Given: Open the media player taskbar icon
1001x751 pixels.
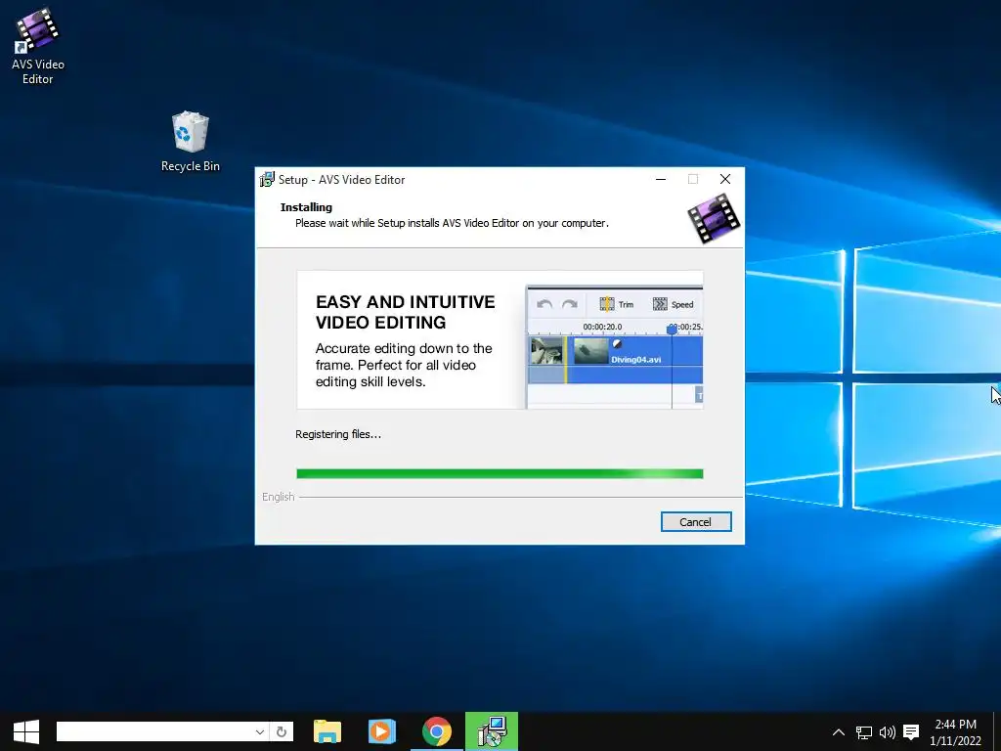Looking at the screenshot, I should click(382, 731).
